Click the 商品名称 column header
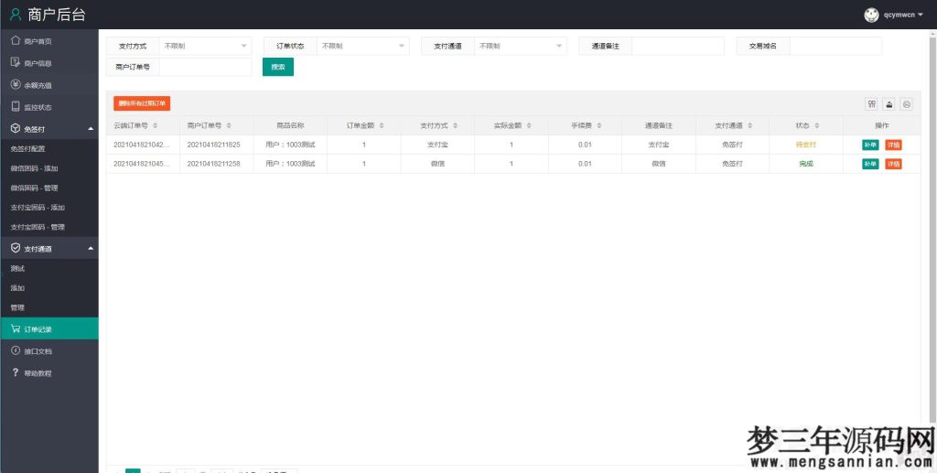The height and width of the screenshot is (473, 937). point(290,125)
